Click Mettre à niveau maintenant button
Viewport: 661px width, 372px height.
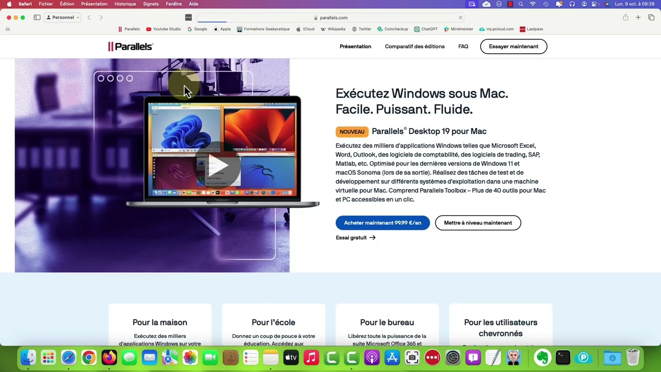(478, 223)
